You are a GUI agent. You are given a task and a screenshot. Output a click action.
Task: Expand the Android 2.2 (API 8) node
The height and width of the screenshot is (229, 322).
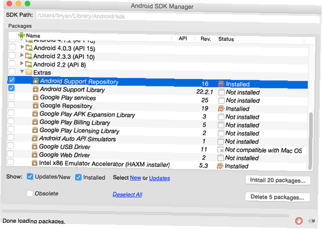[x=22, y=63]
